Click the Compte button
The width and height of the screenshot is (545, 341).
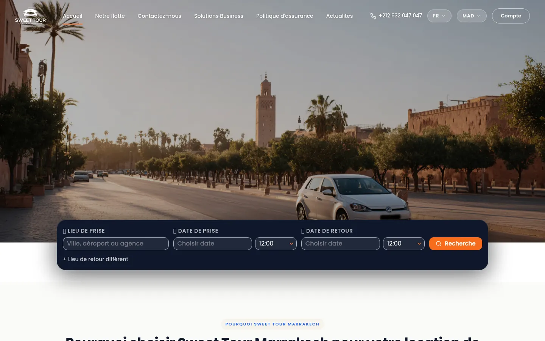511,16
